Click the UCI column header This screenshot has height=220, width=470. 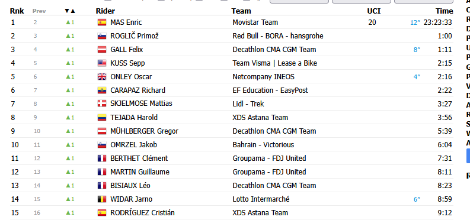click(x=374, y=11)
